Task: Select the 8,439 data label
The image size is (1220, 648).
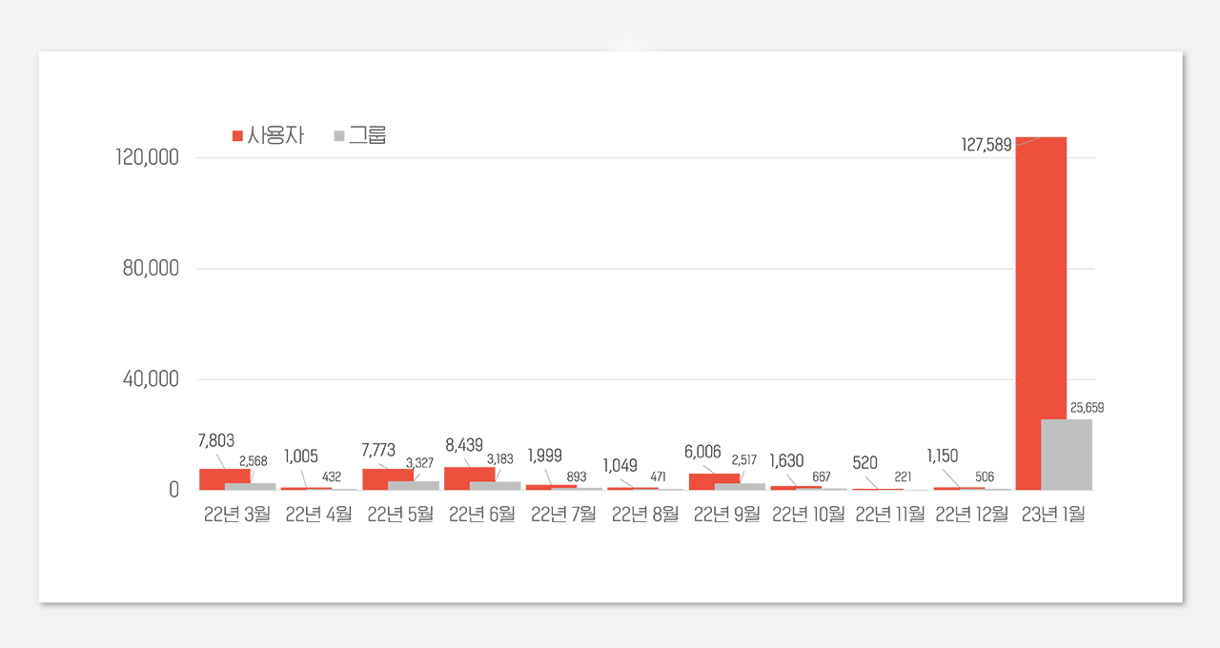Action: pyautogui.click(x=464, y=445)
